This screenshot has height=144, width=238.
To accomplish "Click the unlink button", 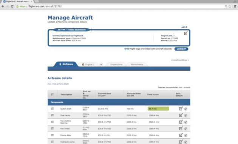I will click(181, 49).
